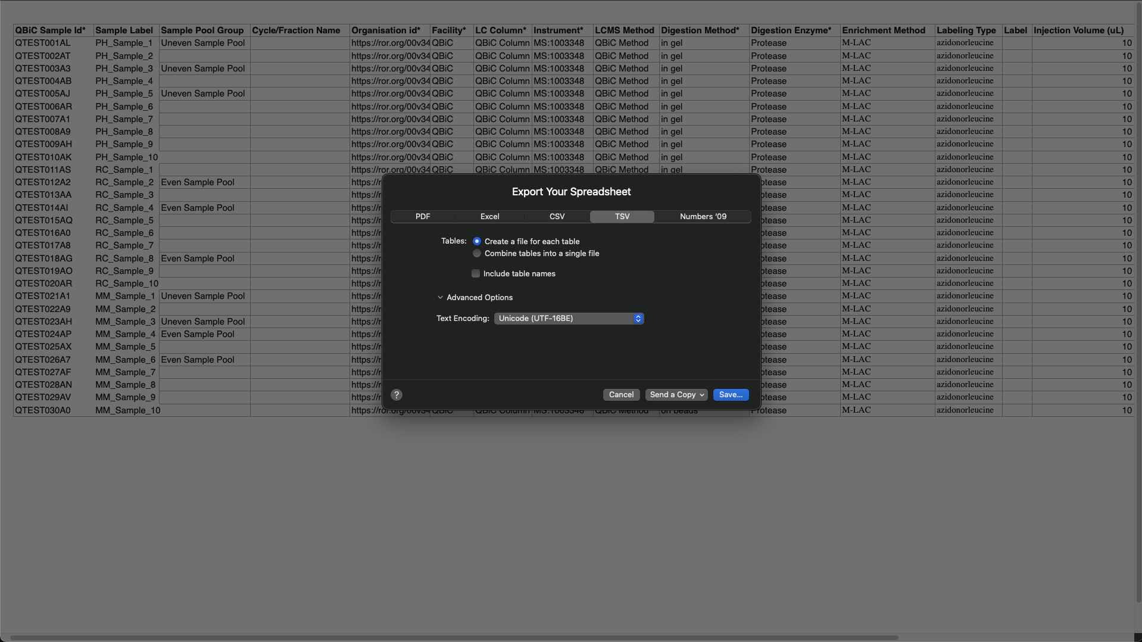Click cell QTEST001AL in first row
Viewport: 1142px width, 642px height.
click(43, 43)
